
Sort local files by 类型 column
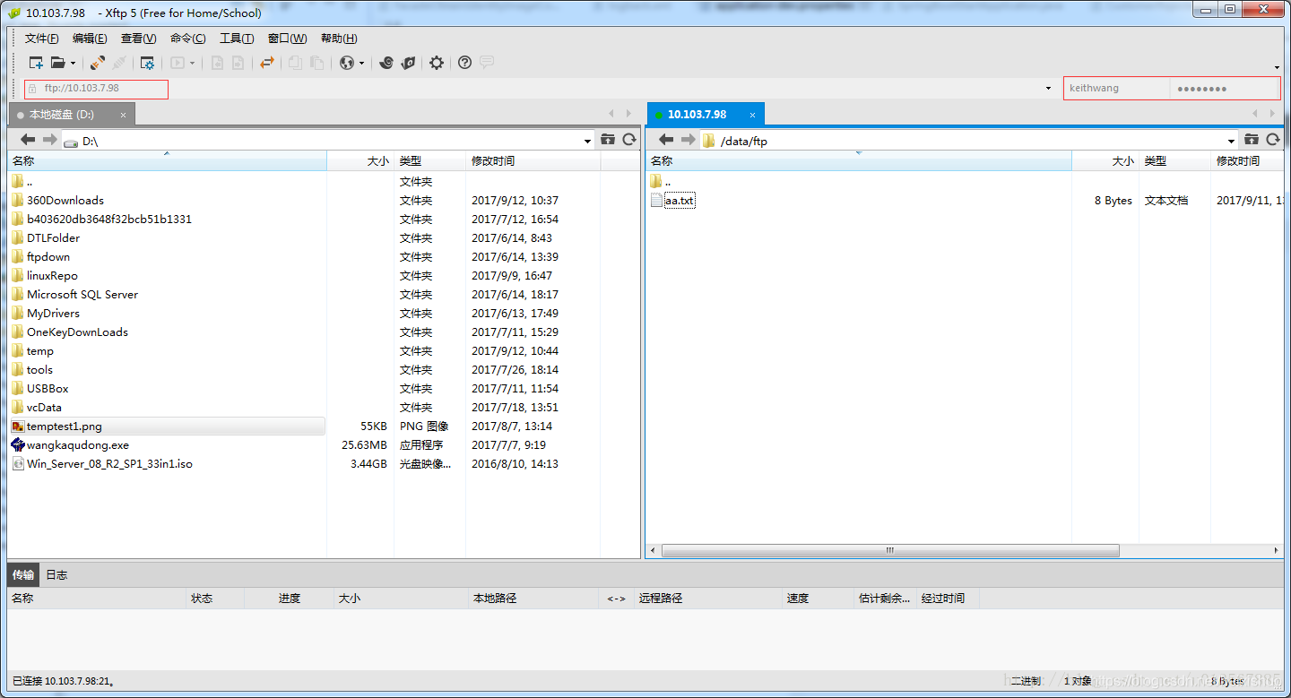429,161
